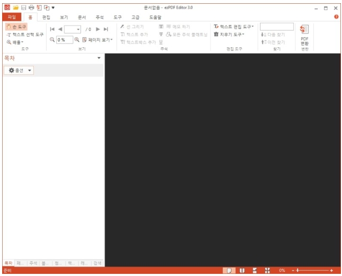Click the status bar zoom slider handle
This screenshot has width=342, height=276.
pyautogui.click(x=298, y=271)
